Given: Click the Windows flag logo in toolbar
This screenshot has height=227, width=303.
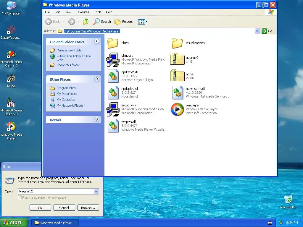Looking at the screenshot, I should coord(271,12).
